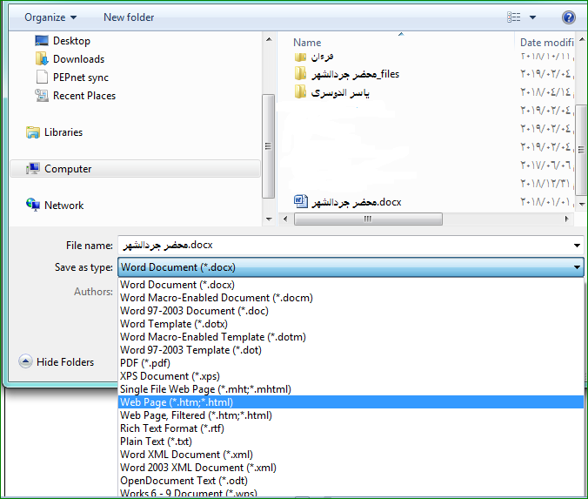This screenshot has height=499, width=588.
Task: Sort files by the Name column header
Action: pos(307,43)
